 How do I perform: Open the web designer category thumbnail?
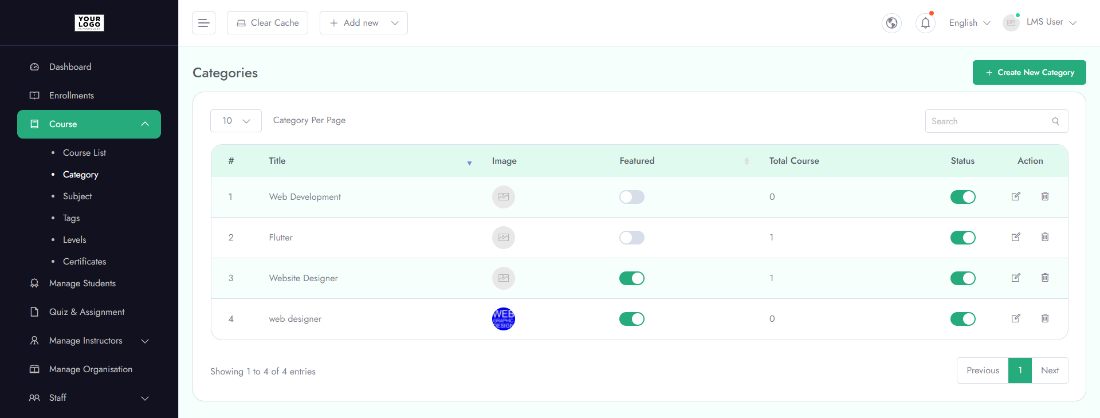tap(504, 319)
